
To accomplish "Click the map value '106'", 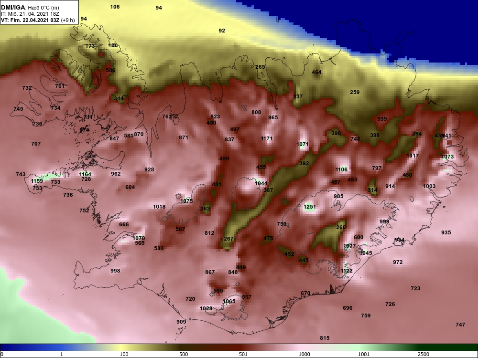I will click(115, 7).
